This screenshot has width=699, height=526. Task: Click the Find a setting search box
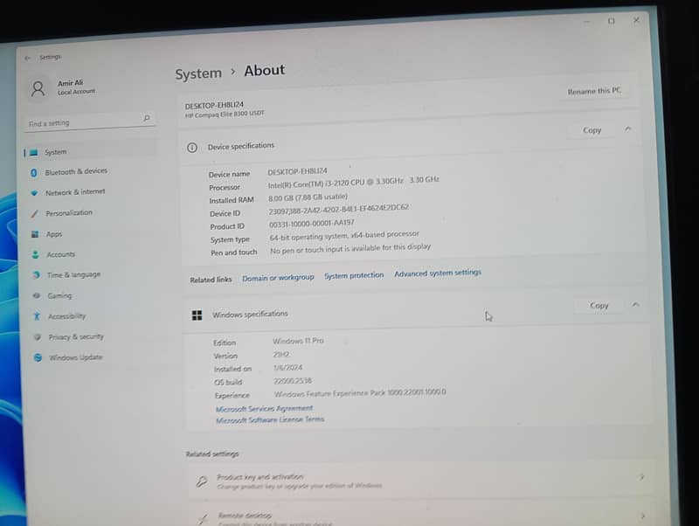coord(83,123)
